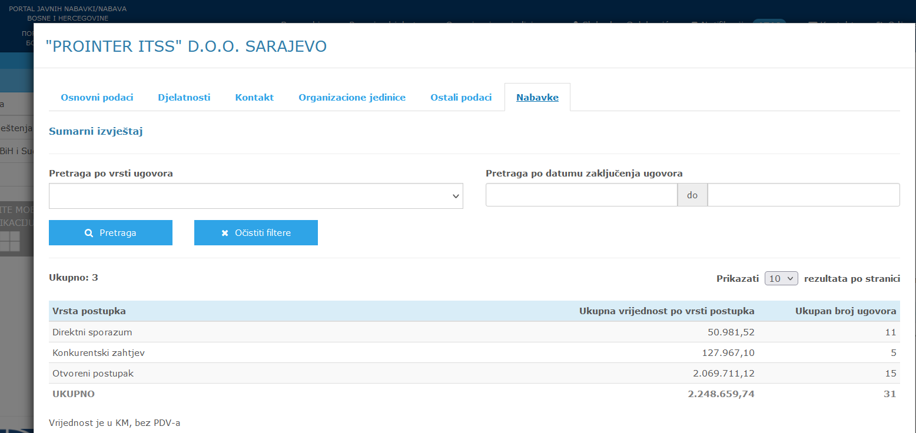Click contract count 5 for Konkurentski zahtjev
The image size is (916, 433).
coord(894,353)
